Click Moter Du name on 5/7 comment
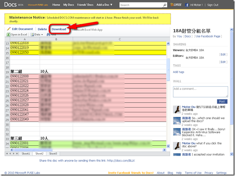This screenshot has width=235, height=176. (189, 107)
